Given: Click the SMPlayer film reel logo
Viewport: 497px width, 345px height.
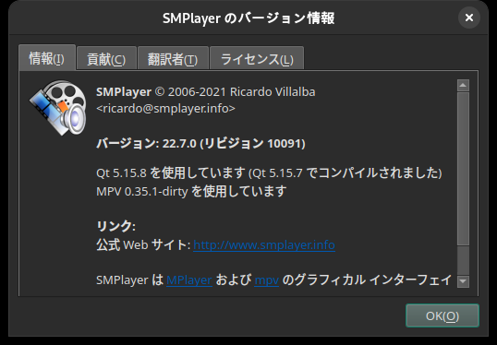Looking at the screenshot, I should coord(58,108).
